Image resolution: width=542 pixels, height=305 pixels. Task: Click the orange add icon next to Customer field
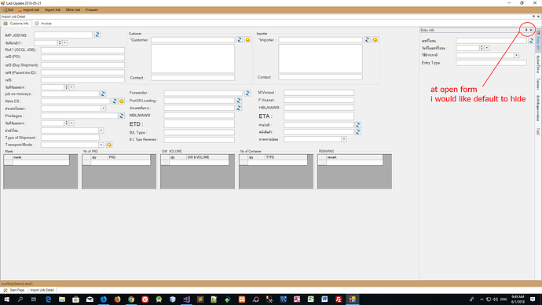coord(247,40)
